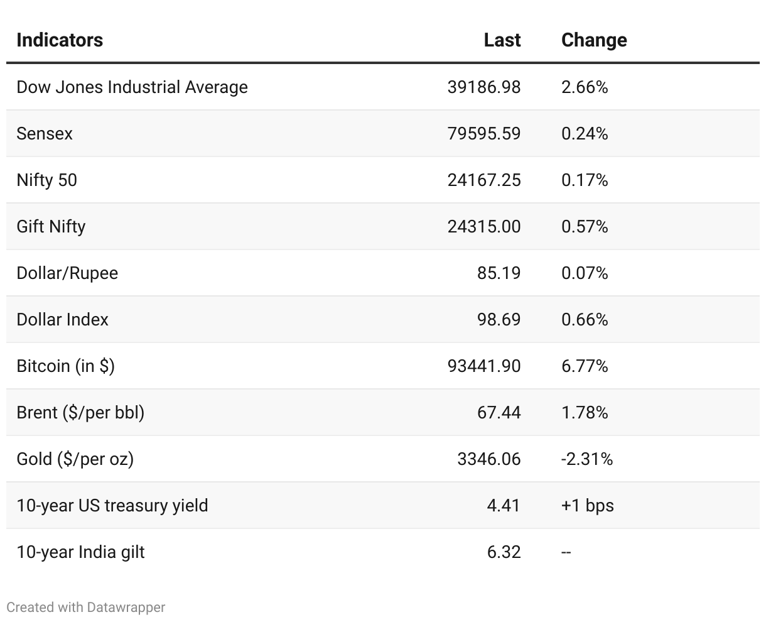Select the 10-year India gilt label
This screenshot has width=766, height=622.
click(x=80, y=552)
